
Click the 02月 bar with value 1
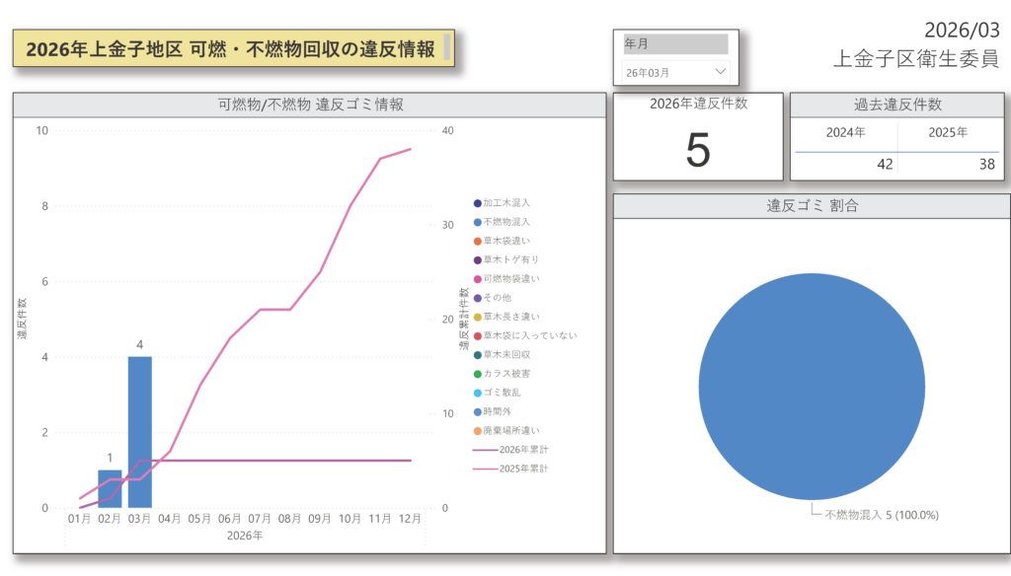tap(110, 489)
